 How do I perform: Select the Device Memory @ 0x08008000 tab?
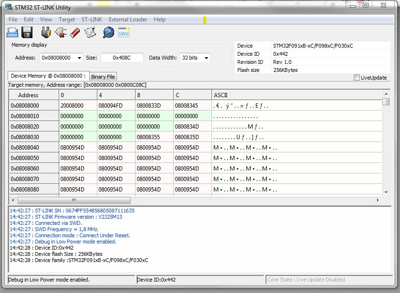49,76
